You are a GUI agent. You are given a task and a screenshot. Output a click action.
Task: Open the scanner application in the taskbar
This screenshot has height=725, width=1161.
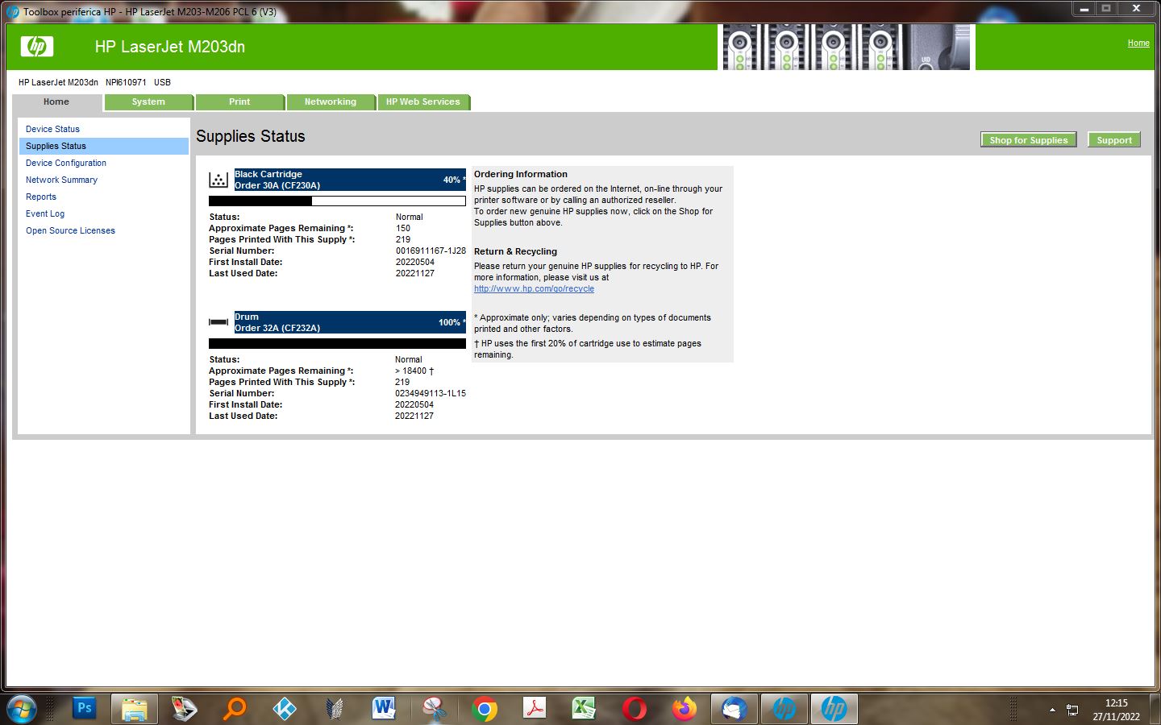pyautogui.click(x=185, y=709)
